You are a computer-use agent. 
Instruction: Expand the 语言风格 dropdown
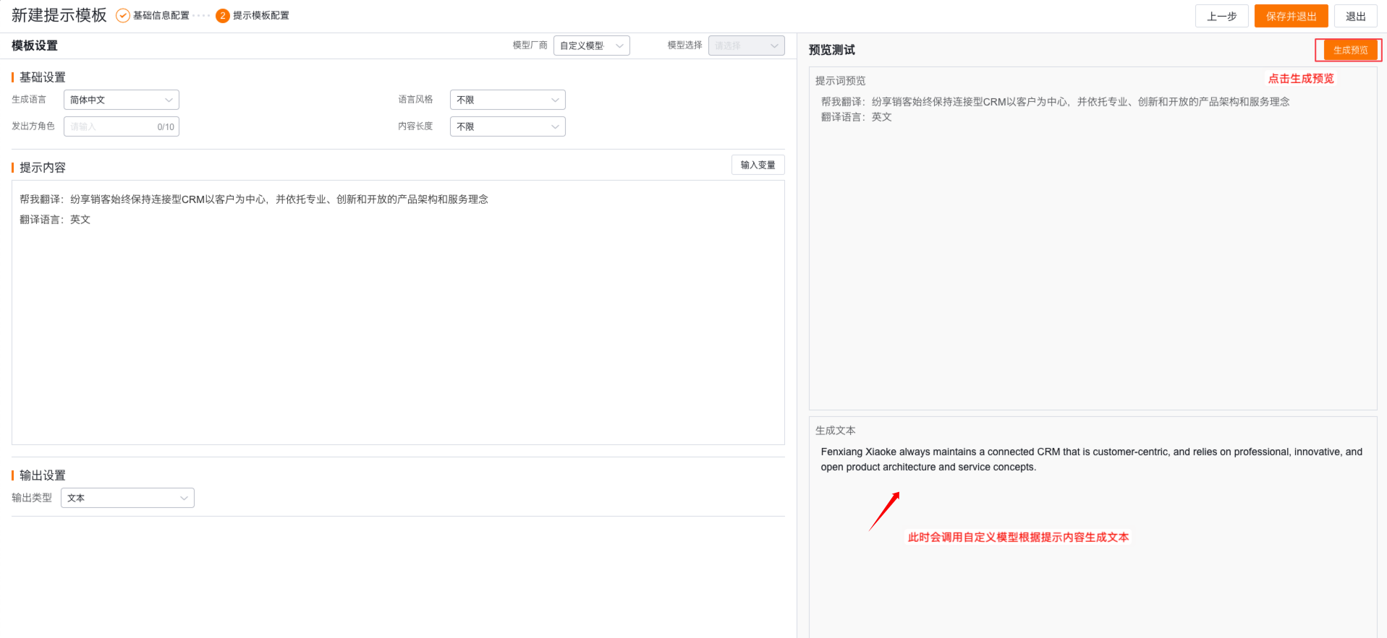(507, 100)
